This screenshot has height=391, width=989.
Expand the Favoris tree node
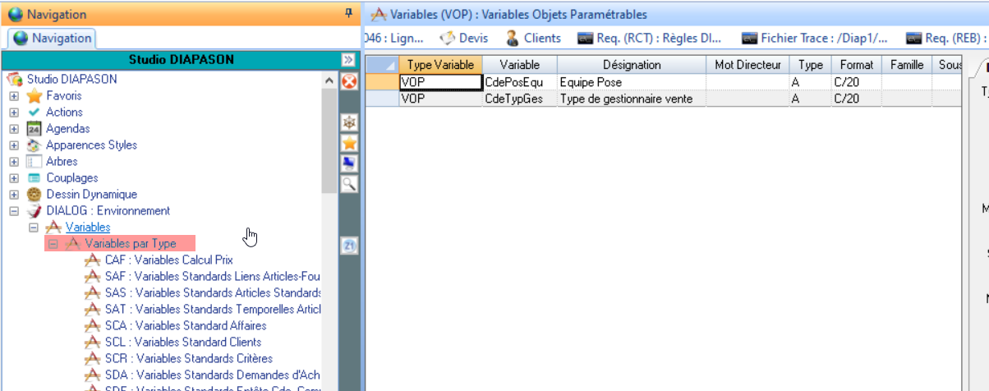(14, 96)
